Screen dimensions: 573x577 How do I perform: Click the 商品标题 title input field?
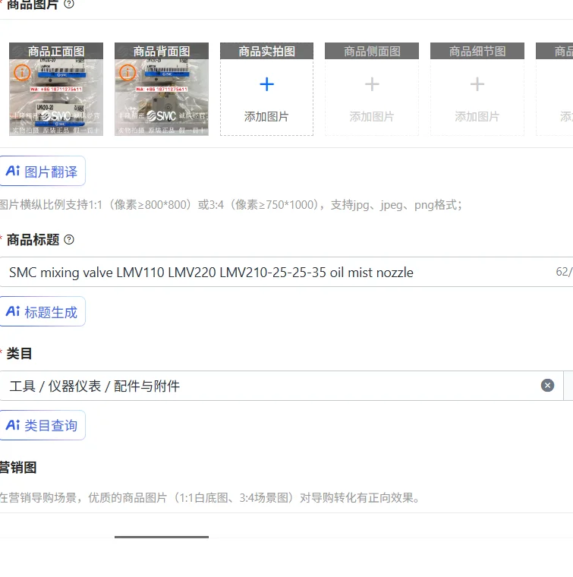pos(287,273)
